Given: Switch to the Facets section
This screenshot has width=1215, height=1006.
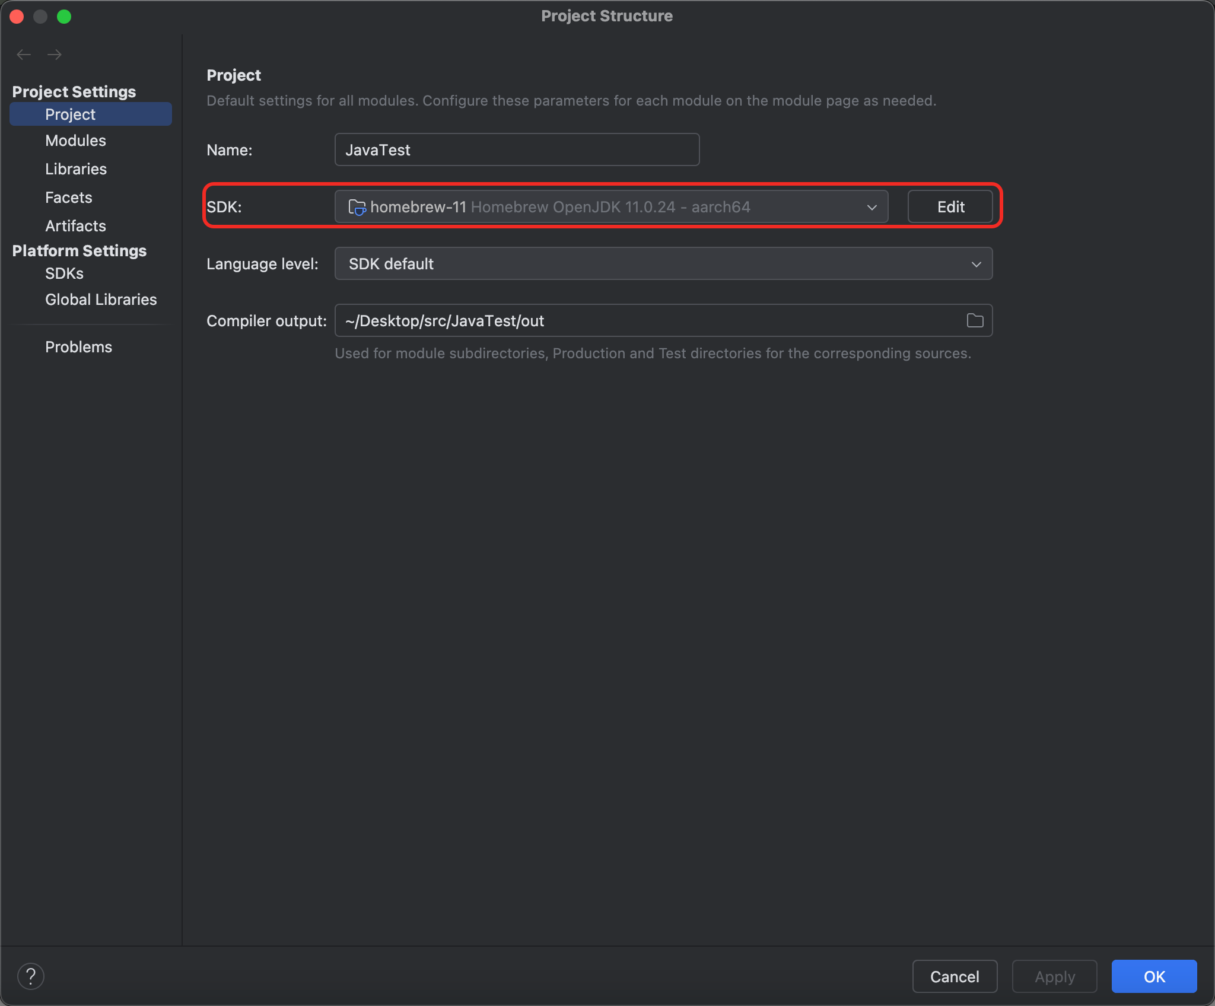Looking at the screenshot, I should 69,198.
